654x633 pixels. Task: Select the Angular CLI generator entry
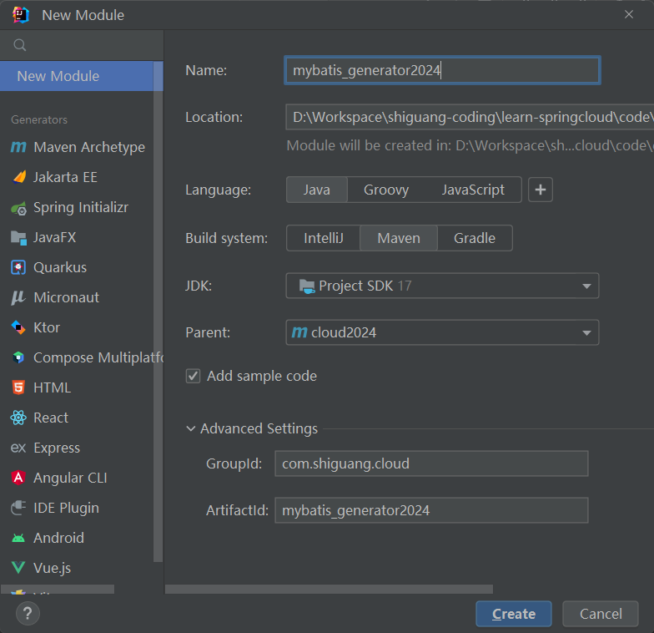77,478
